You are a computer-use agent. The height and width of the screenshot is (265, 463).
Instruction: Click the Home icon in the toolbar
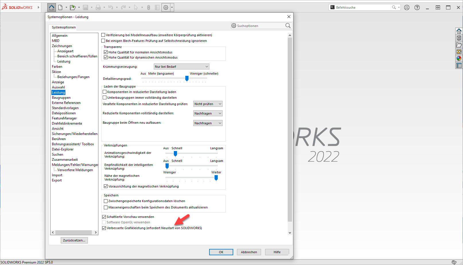coord(52,7)
